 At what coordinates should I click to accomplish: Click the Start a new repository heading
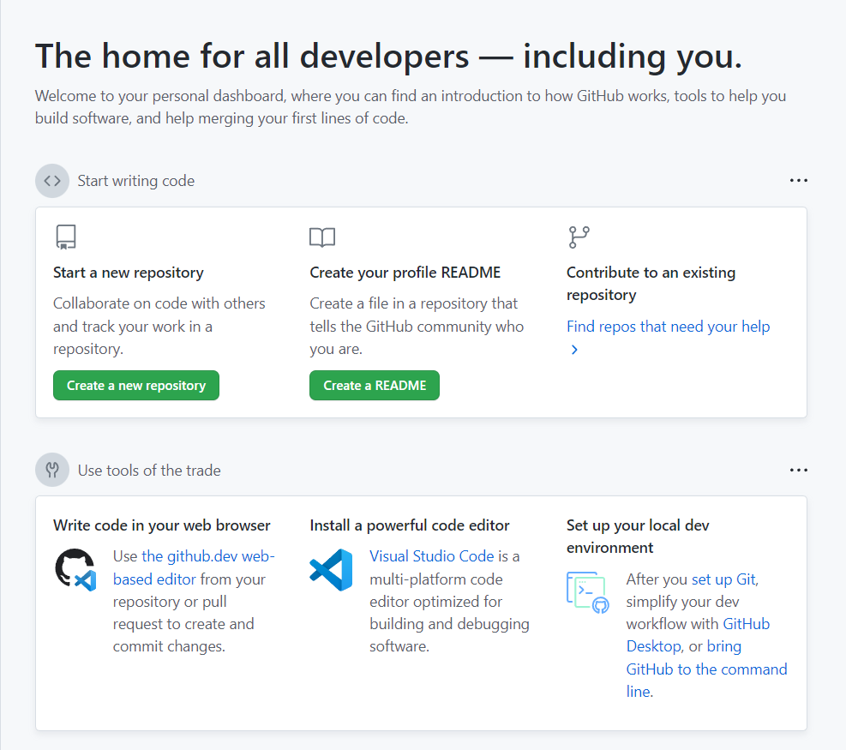(x=129, y=273)
